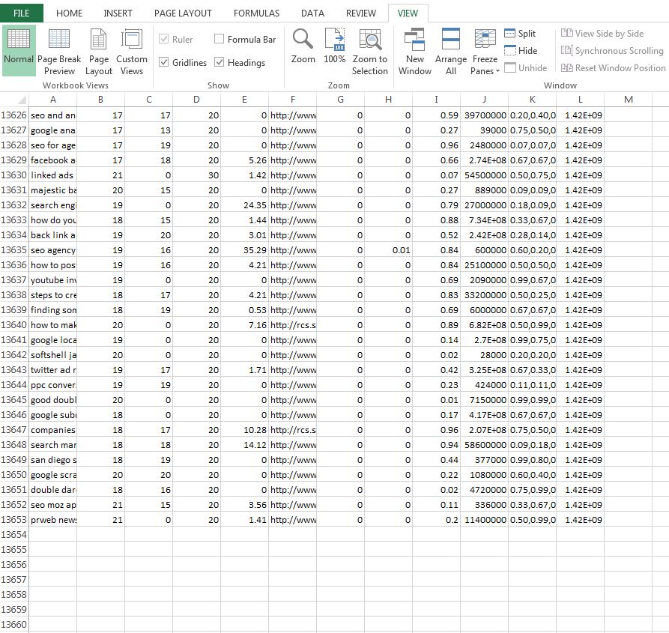Open the PAGE LAYOUT ribbon tab
This screenshot has height=633, width=669.
click(183, 13)
